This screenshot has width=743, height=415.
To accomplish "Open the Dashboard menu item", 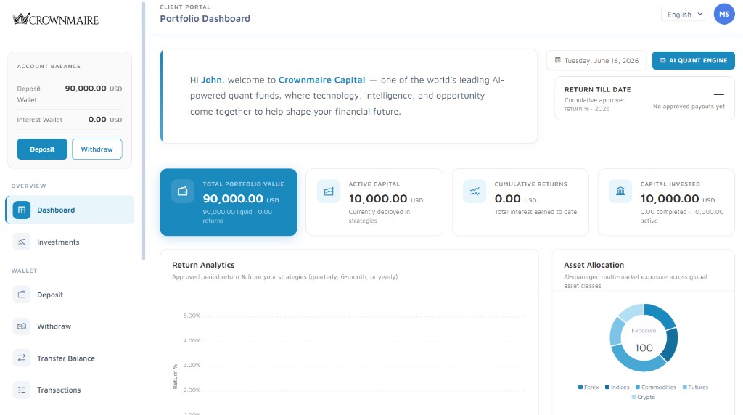I will point(70,210).
